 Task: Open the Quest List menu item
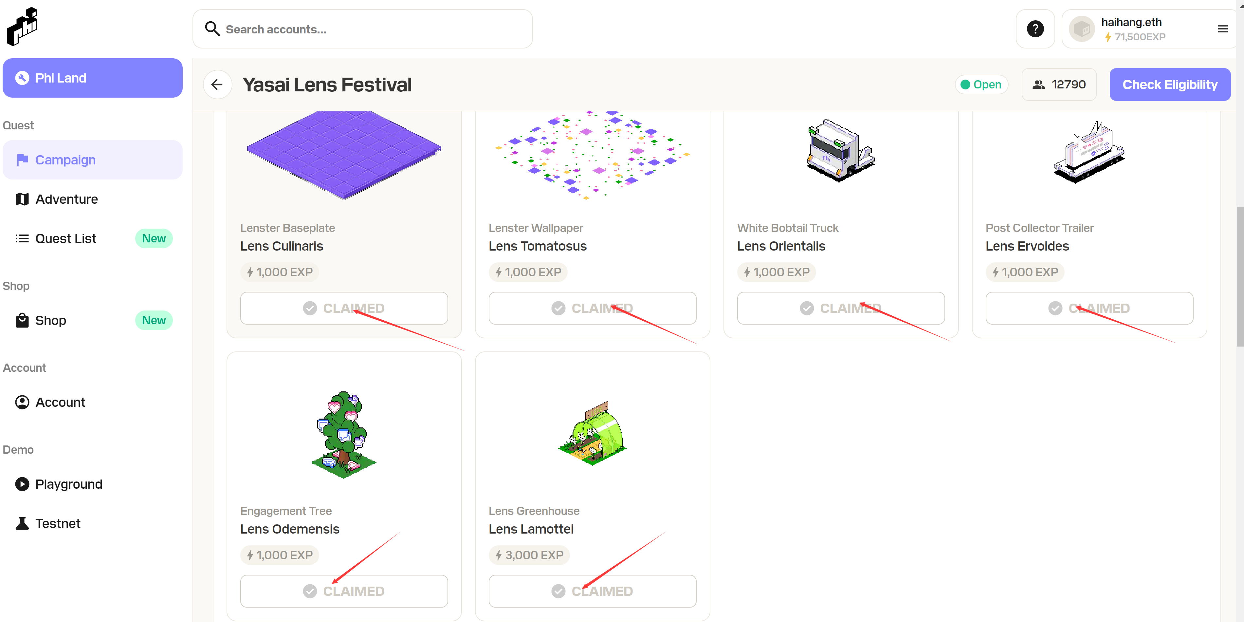(66, 239)
